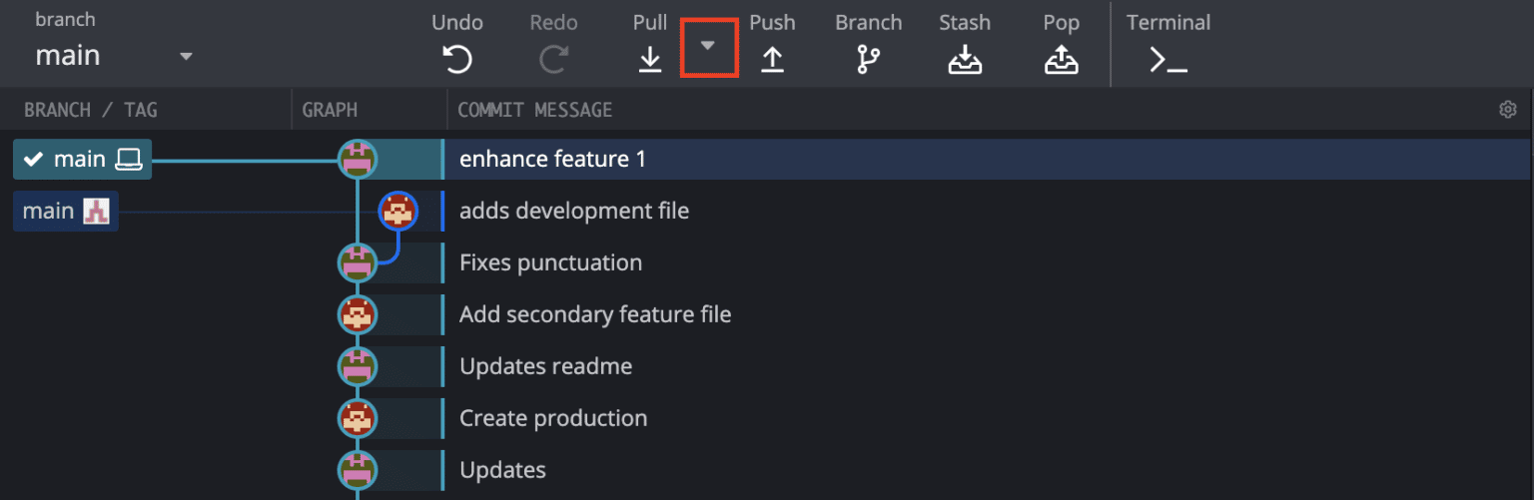Open graph settings gear icon
Image resolution: width=1534 pixels, height=500 pixels.
tap(1508, 110)
